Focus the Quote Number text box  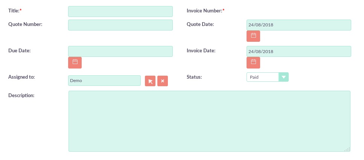(120, 25)
